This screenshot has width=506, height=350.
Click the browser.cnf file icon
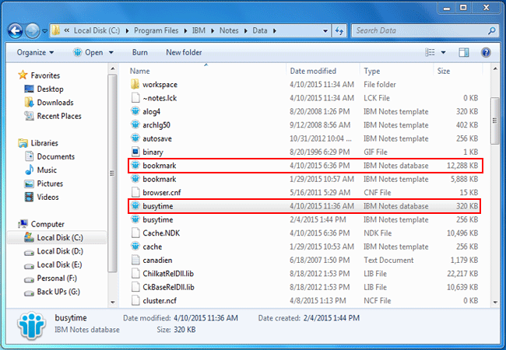coord(135,192)
